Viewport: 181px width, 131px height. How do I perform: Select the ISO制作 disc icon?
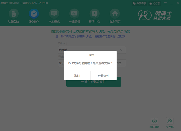[x=34, y=14]
